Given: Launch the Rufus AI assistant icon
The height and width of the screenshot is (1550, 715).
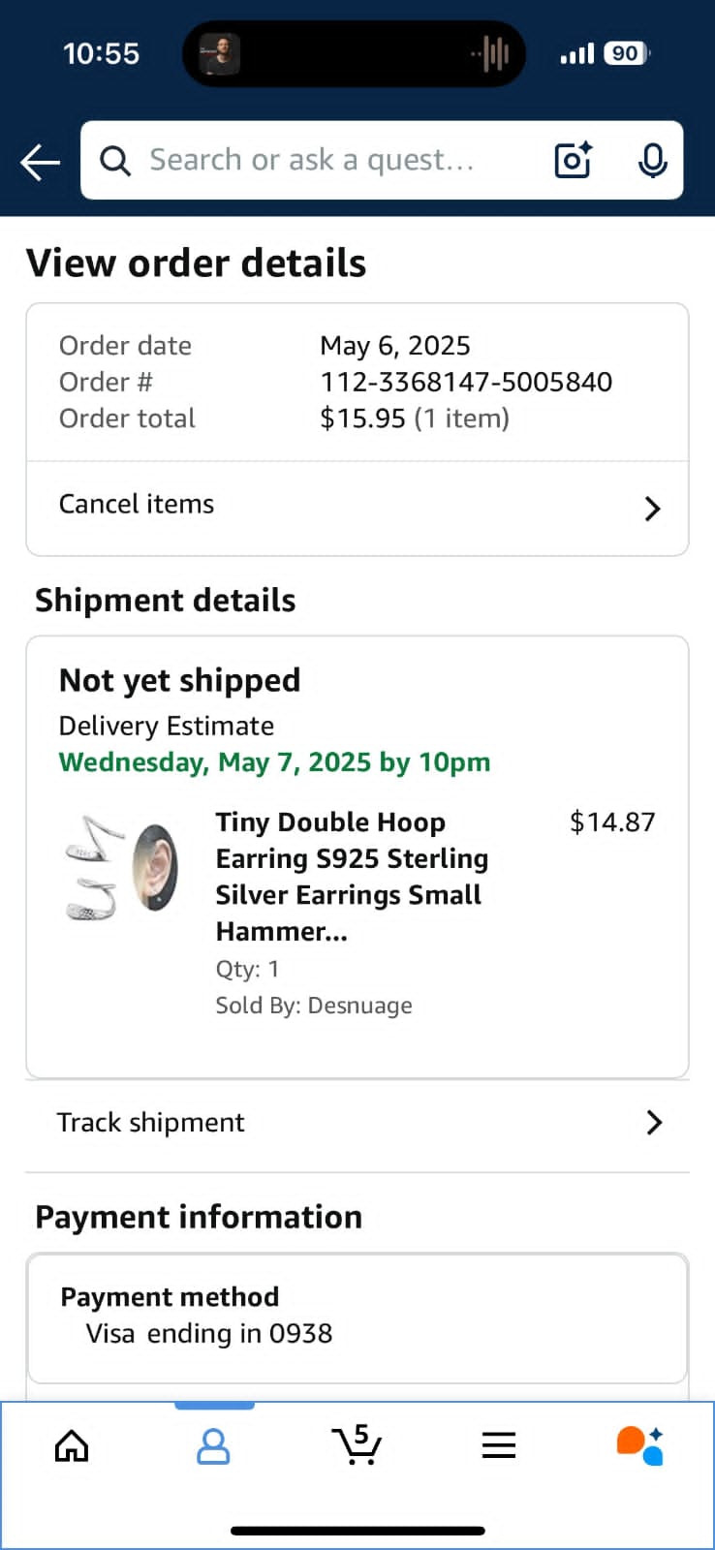Looking at the screenshot, I should (x=640, y=1445).
